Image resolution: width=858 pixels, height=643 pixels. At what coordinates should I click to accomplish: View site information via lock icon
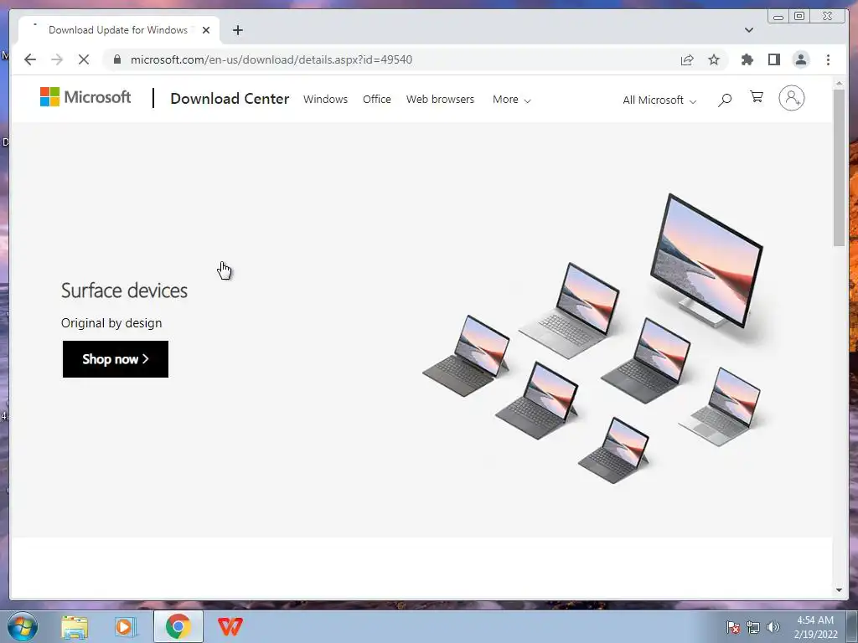(x=116, y=59)
